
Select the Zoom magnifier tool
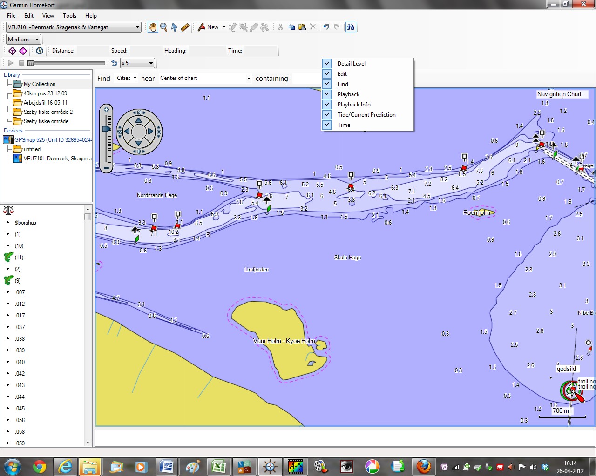[x=163, y=27]
